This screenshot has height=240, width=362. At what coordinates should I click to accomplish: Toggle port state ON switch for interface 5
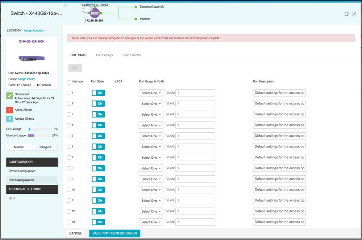click(x=98, y=136)
